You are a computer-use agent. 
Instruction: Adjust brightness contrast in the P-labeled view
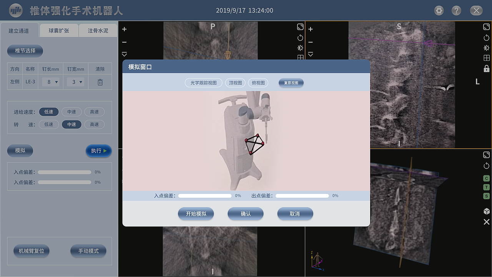300,48
